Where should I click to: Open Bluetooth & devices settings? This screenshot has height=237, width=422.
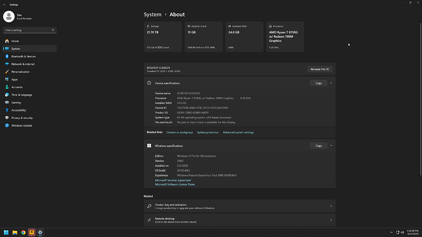pyautogui.click(x=30, y=56)
